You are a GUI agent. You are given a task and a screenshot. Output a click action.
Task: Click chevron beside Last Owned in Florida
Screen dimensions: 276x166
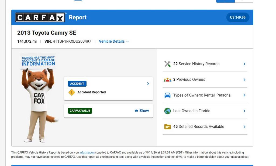tap(244, 111)
